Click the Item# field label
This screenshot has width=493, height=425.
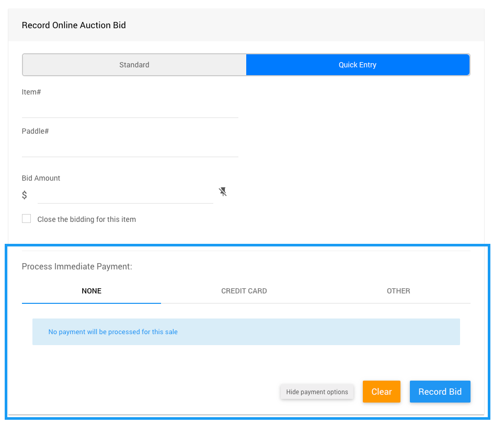31,92
